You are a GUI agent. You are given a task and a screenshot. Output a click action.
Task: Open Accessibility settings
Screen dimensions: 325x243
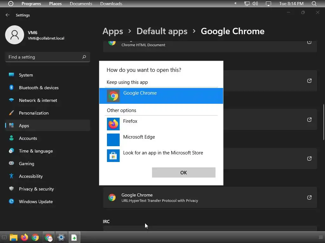pos(48,176)
